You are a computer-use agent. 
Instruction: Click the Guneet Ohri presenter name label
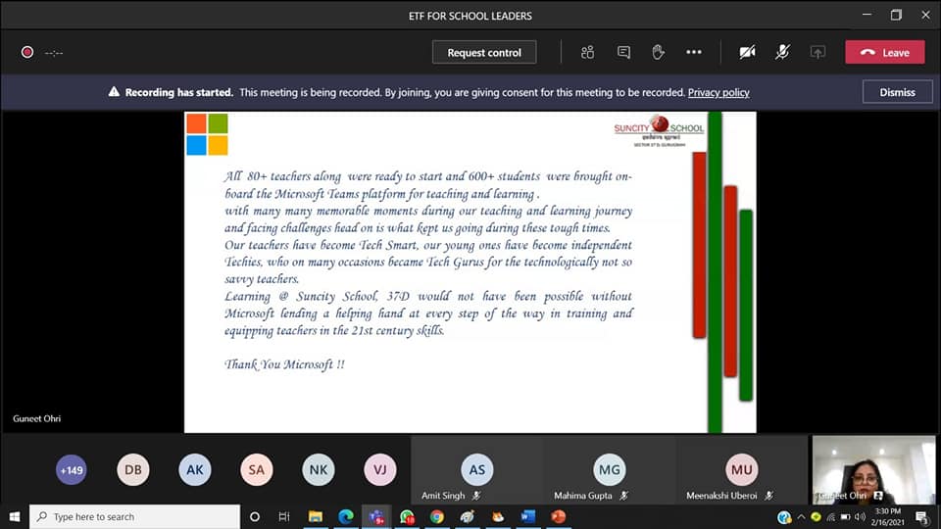(x=36, y=418)
